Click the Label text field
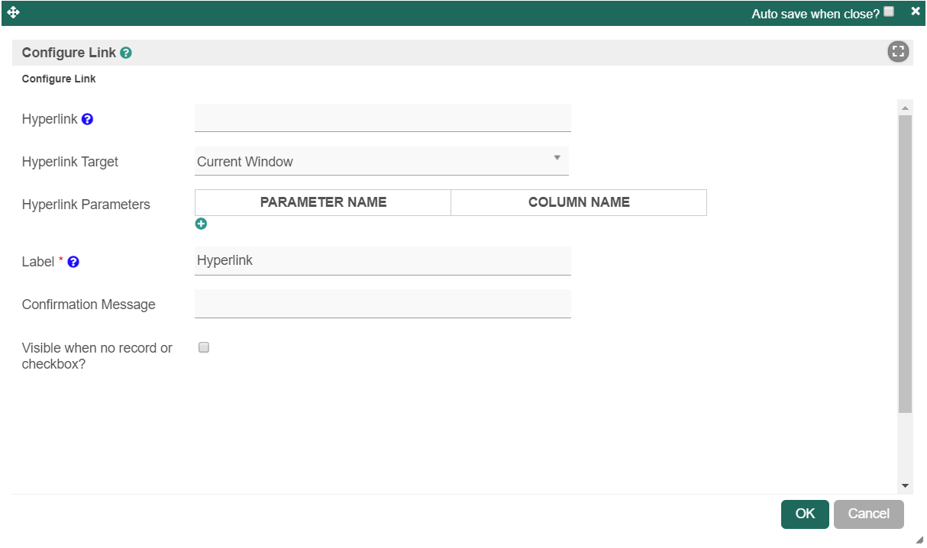927x548 pixels. (x=383, y=260)
